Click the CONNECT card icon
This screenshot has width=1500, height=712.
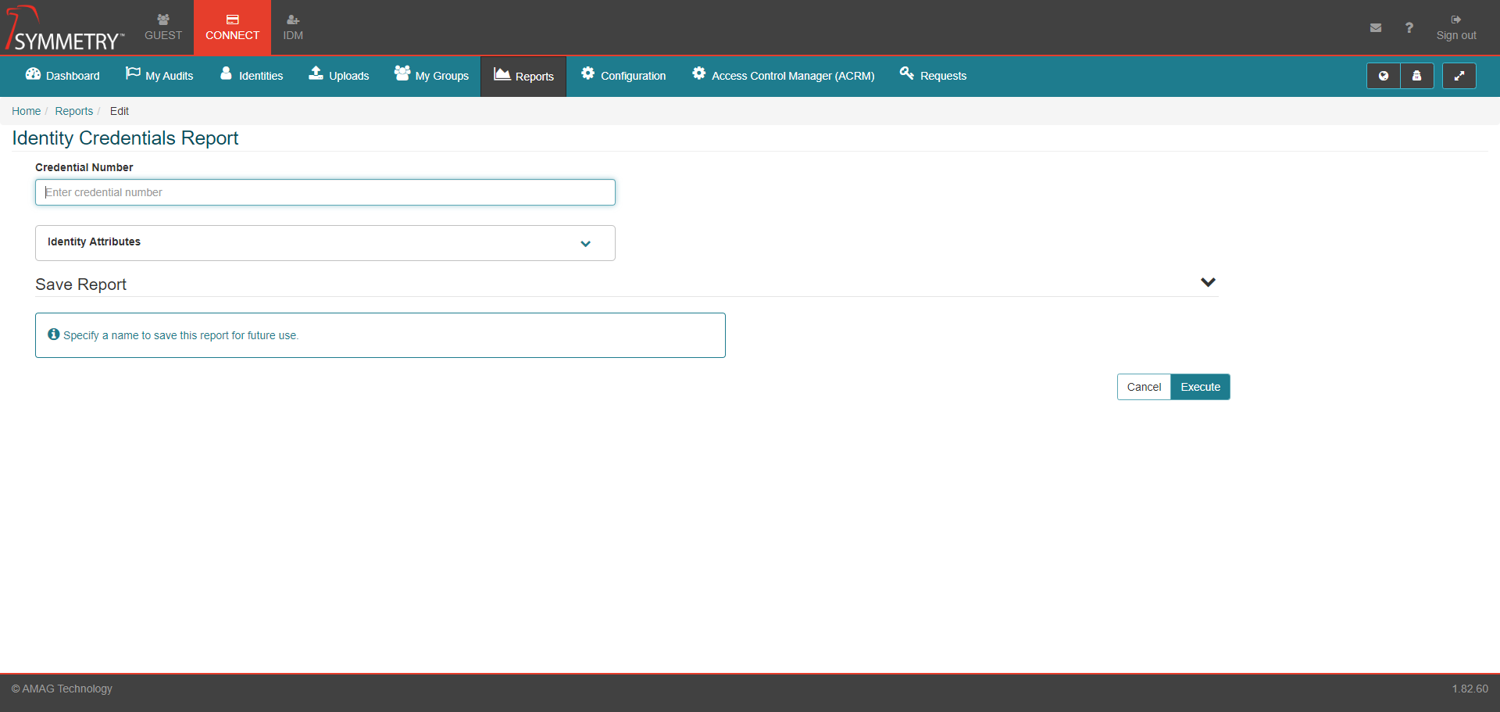(x=233, y=20)
